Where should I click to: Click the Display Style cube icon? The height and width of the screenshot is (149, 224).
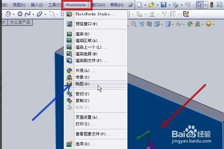(x=168, y=24)
